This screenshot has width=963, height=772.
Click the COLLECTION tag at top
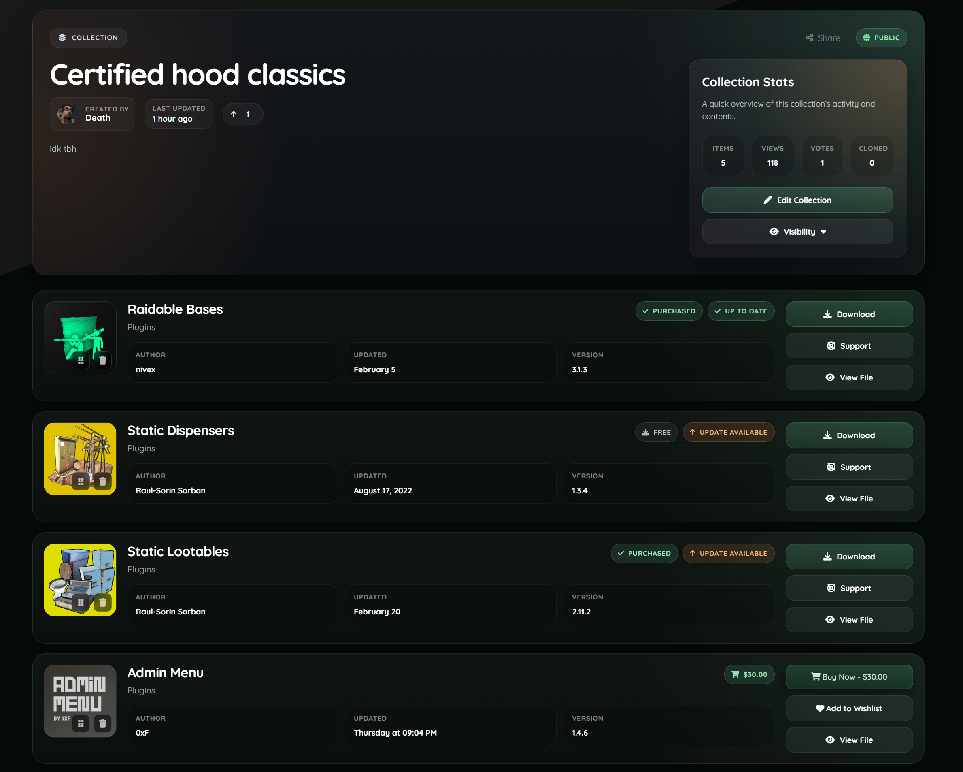pyautogui.click(x=88, y=38)
